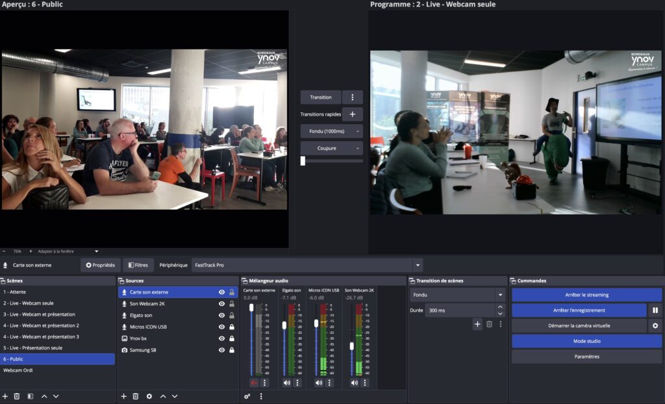
Task: Add a quick transition with plus button
Action: tap(353, 114)
